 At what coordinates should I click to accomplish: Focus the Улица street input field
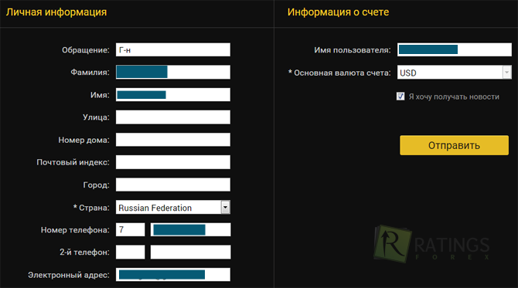172,117
